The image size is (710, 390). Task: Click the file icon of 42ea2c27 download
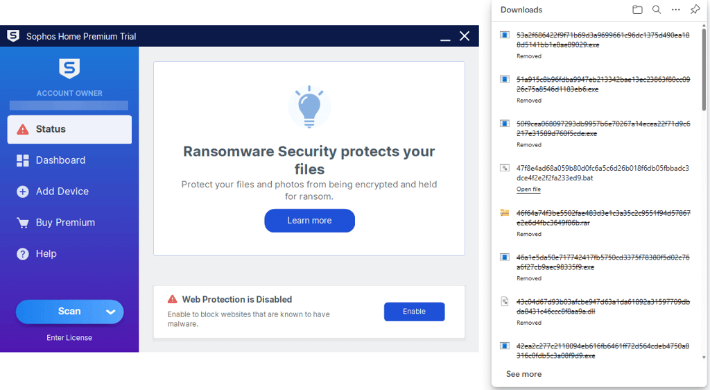[x=505, y=346]
